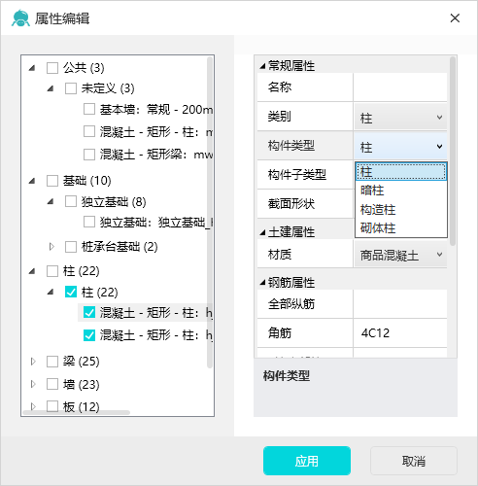
Task: Collapse the 基础 (10) tree node
Action: point(32,181)
